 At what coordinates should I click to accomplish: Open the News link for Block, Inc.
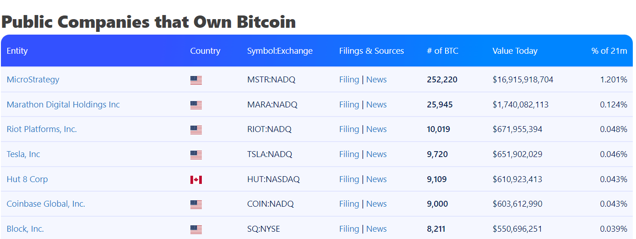(x=376, y=229)
